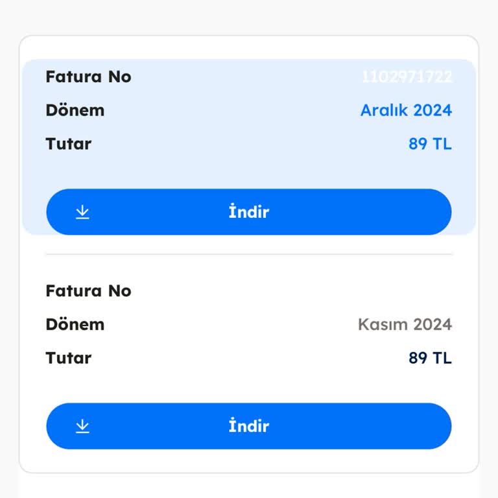
Task: Click İndir text in Kasım download button
Action: (x=249, y=426)
